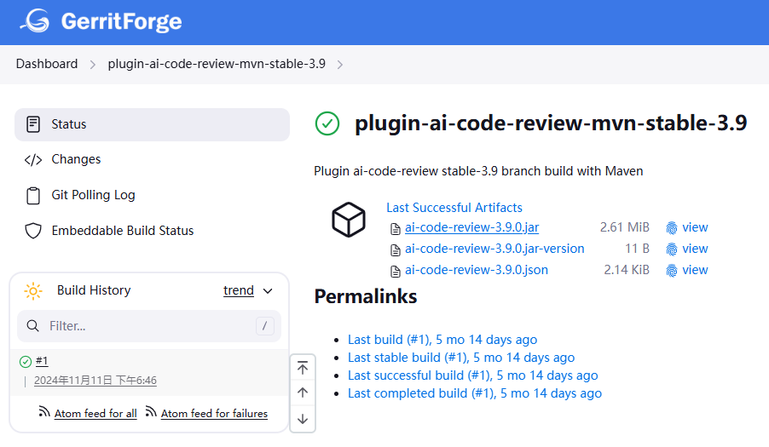This screenshot has width=769, height=447.
Task: Open ai-code-review-3.9.0.jar-version artifact
Action: click(494, 249)
